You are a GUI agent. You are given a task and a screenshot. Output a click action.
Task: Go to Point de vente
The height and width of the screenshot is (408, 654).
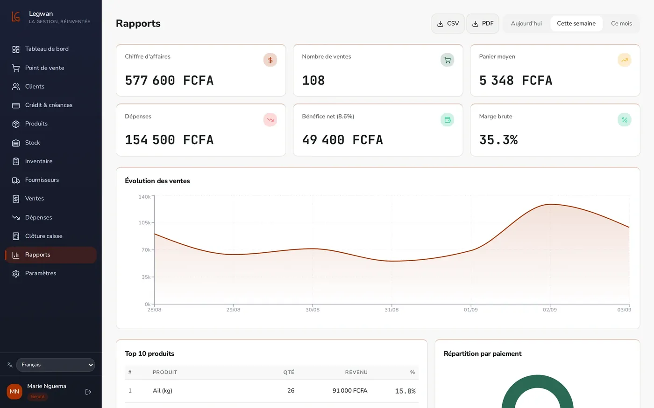50,68
